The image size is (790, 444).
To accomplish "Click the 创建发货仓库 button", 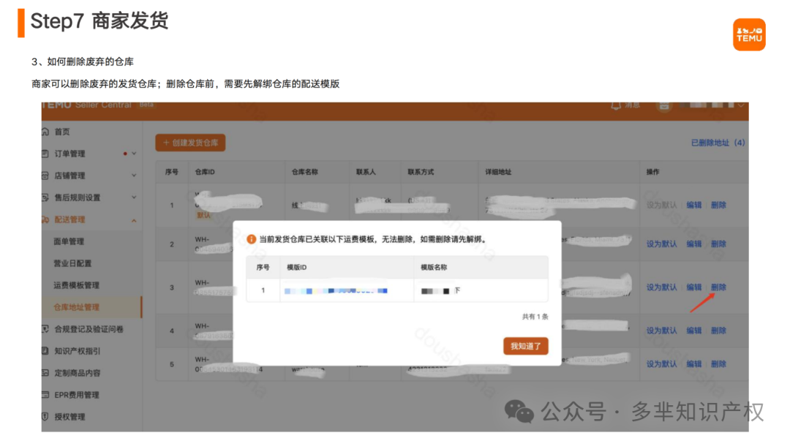I will [x=190, y=143].
